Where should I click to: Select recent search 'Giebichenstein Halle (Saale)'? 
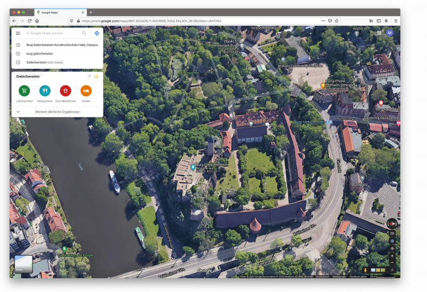tap(44, 62)
